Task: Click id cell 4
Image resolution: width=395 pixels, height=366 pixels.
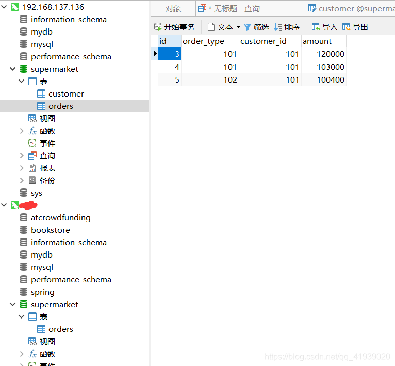Action: pyautogui.click(x=169, y=67)
